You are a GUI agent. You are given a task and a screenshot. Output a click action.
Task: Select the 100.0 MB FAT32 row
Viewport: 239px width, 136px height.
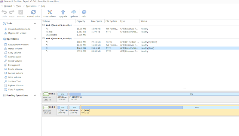tap(140, 42)
